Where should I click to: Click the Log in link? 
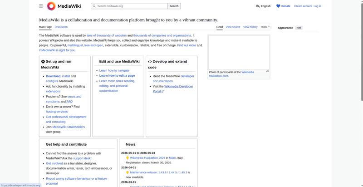click(x=317, y=6)
